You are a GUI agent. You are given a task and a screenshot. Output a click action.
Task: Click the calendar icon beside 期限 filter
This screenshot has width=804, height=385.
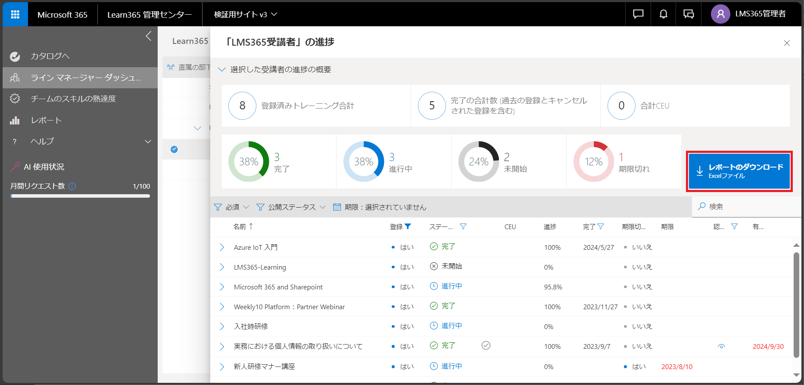337,207
